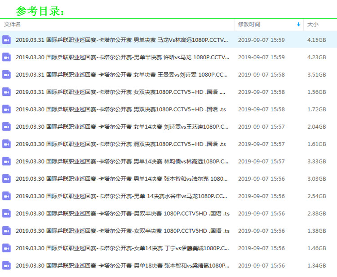Toggle sort arrow in 修改时间 column

click(298, 25)
